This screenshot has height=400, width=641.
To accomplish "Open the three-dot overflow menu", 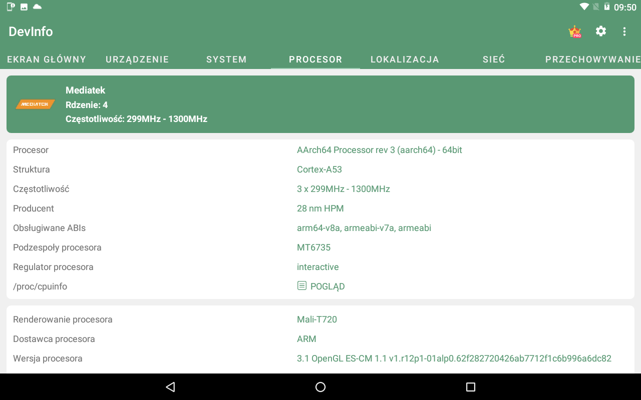I will click(x=624, y=31).
